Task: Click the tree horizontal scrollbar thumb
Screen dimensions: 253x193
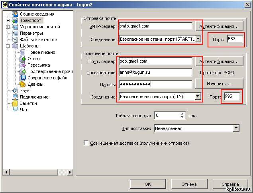Action: coord(34,172)
